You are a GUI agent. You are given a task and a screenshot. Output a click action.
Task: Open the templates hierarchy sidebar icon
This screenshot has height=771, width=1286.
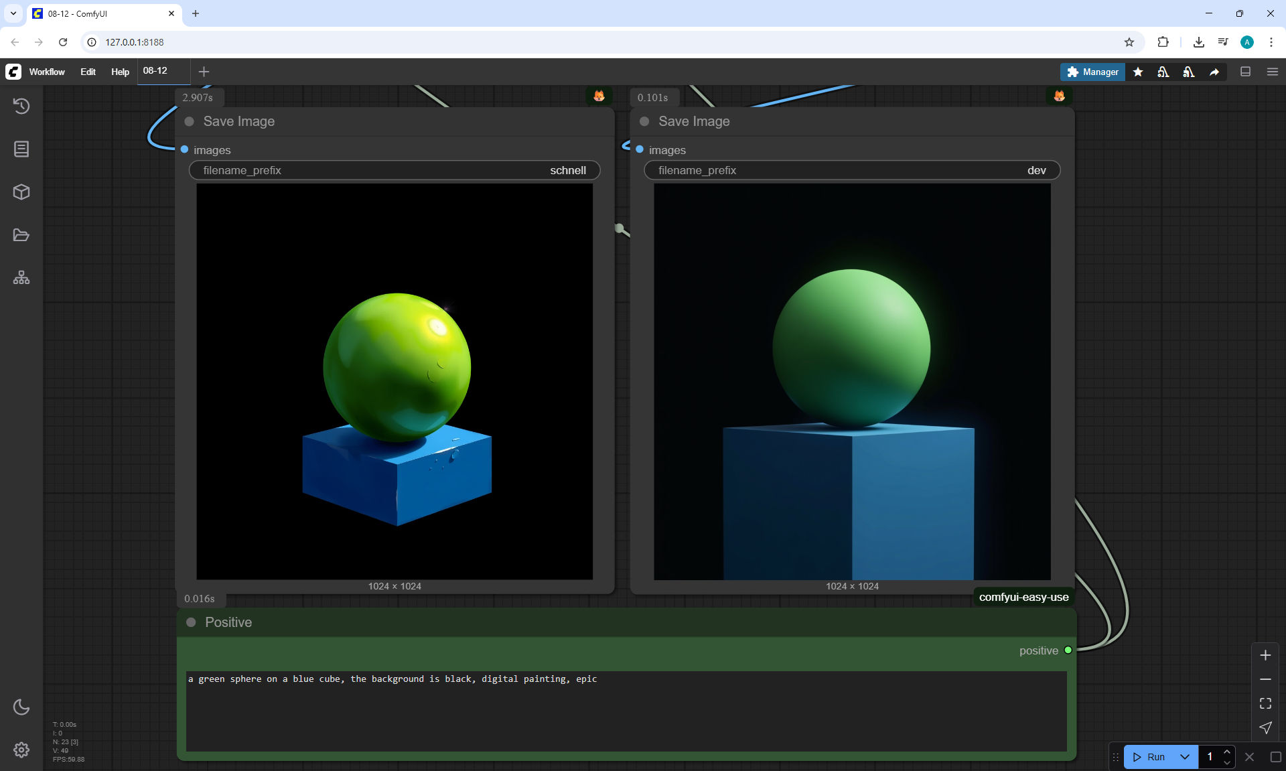click(x=21, y=278)
